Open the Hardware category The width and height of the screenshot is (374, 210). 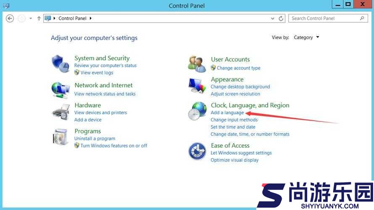(x=88, y=105)
